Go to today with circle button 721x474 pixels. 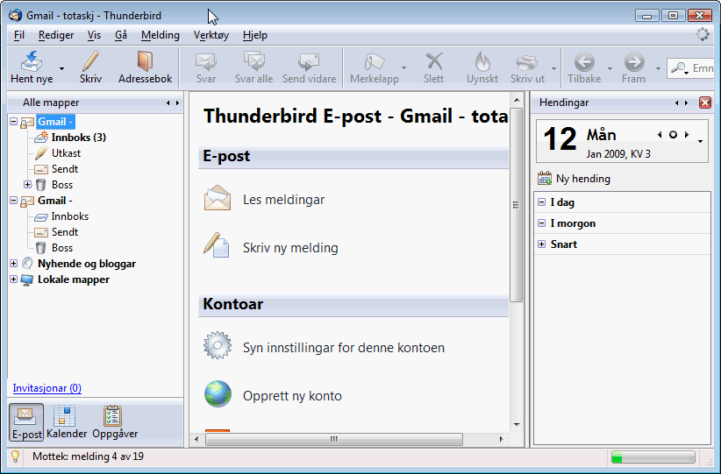[673, 135]
